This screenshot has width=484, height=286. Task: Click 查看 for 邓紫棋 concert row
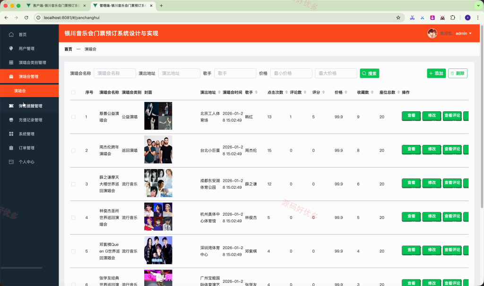(411, 250)
